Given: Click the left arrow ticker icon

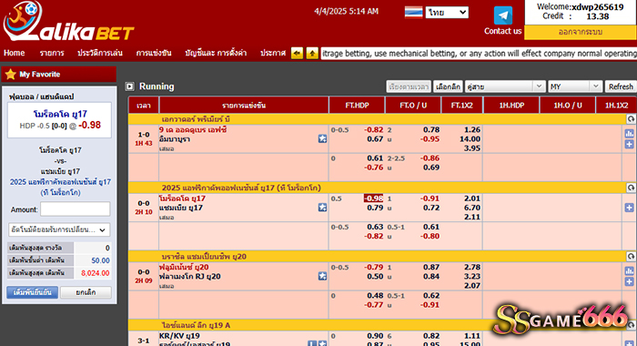Looking at the screenshot, I should point(297,53).
